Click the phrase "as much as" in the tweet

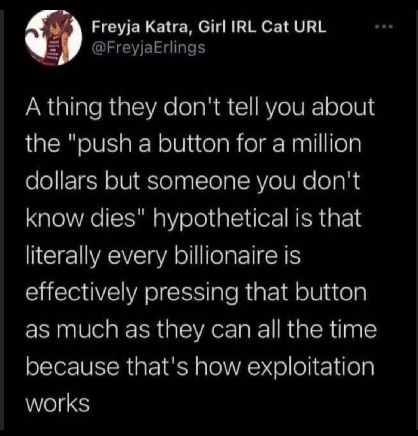pyautogui.click(x=88, y=330)
